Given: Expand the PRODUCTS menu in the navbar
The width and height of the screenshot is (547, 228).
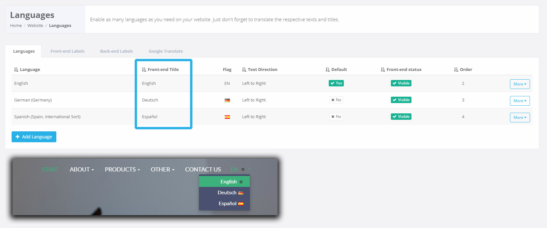Looking at the screenshot, I should click(x=122, y=170).
